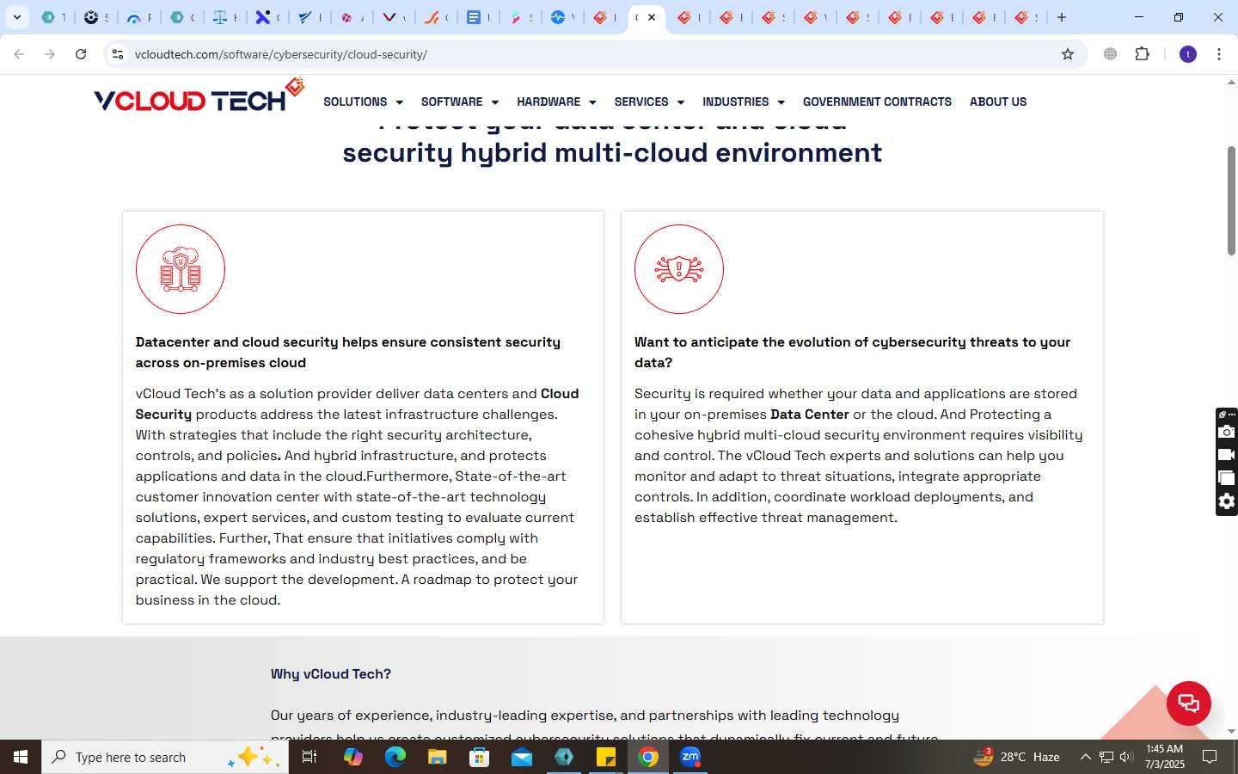Viewport: 1238px width, 774px height.
Task: Click the gear settings icon in side widget
Action: (x=1227, y=501)
